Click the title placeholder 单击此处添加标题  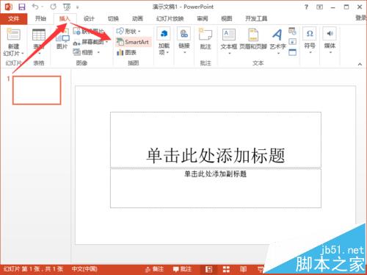(216, 140)
